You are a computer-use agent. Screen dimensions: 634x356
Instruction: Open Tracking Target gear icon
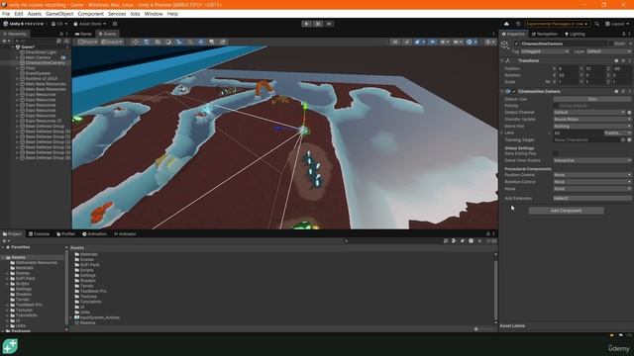[630, 139]
